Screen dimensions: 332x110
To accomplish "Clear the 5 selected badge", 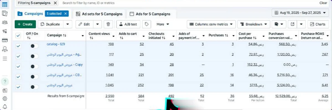I will point(66,14).
